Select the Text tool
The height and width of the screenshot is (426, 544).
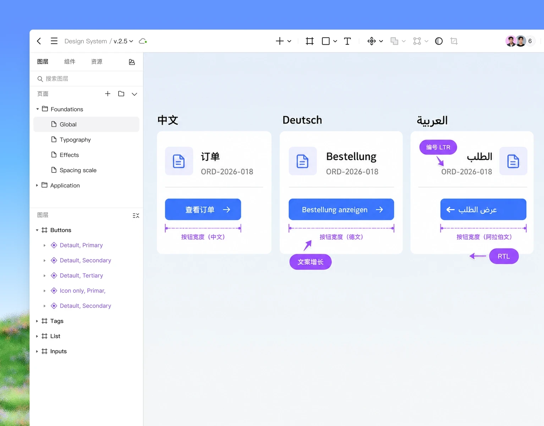click(347, 41)
